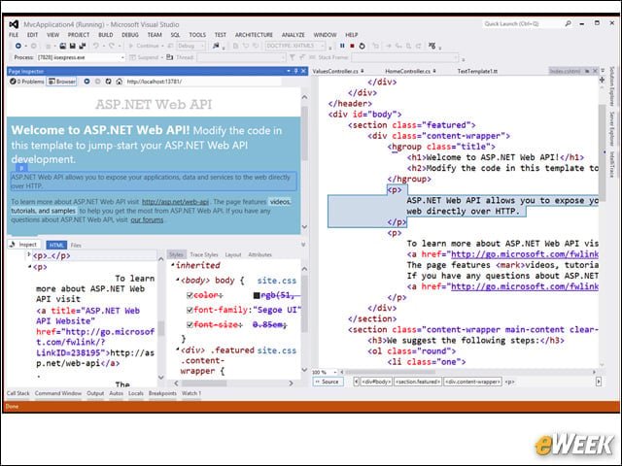Viewport: 622px width, 466px height.
Task: Uncheck the font-family CSS property checkbox
Action: tap(190, 310)
